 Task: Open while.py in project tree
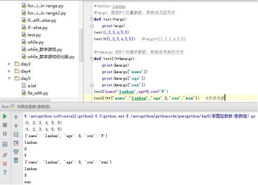point(35,42)
